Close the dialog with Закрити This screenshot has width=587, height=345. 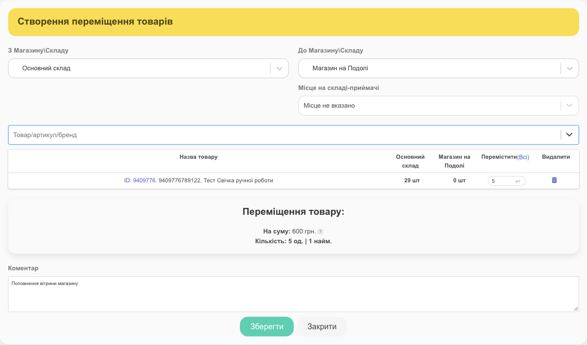coord(322,327)
